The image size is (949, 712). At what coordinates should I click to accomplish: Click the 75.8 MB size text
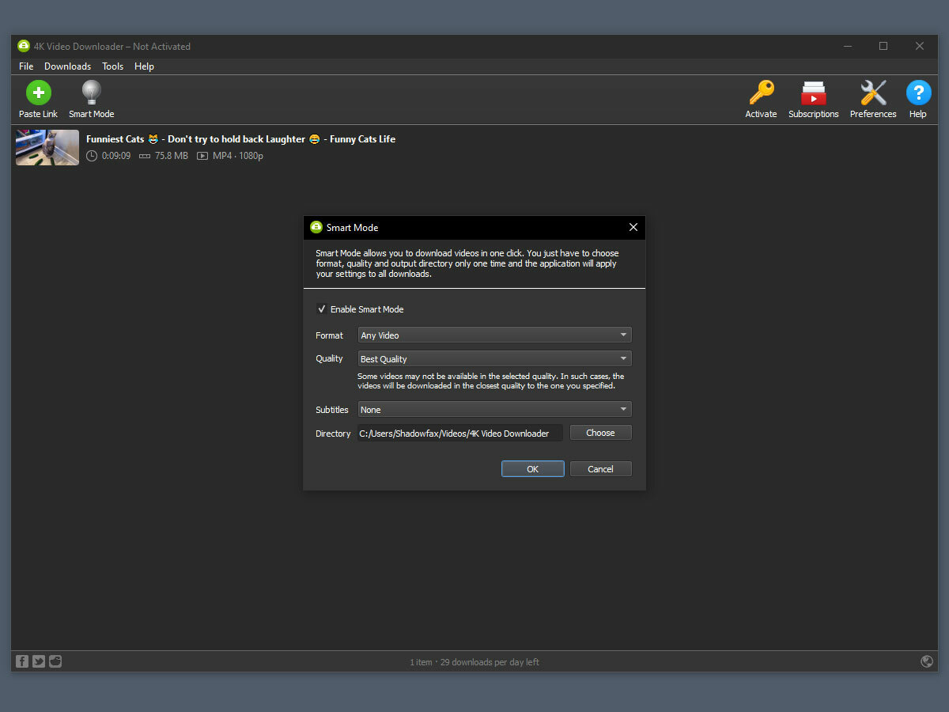172,156
